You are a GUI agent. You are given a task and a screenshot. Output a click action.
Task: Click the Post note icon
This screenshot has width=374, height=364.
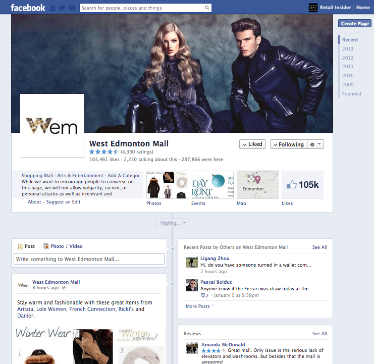point(21,246)
